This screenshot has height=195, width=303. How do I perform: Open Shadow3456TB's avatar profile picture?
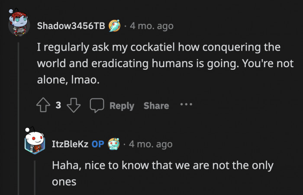19,26
